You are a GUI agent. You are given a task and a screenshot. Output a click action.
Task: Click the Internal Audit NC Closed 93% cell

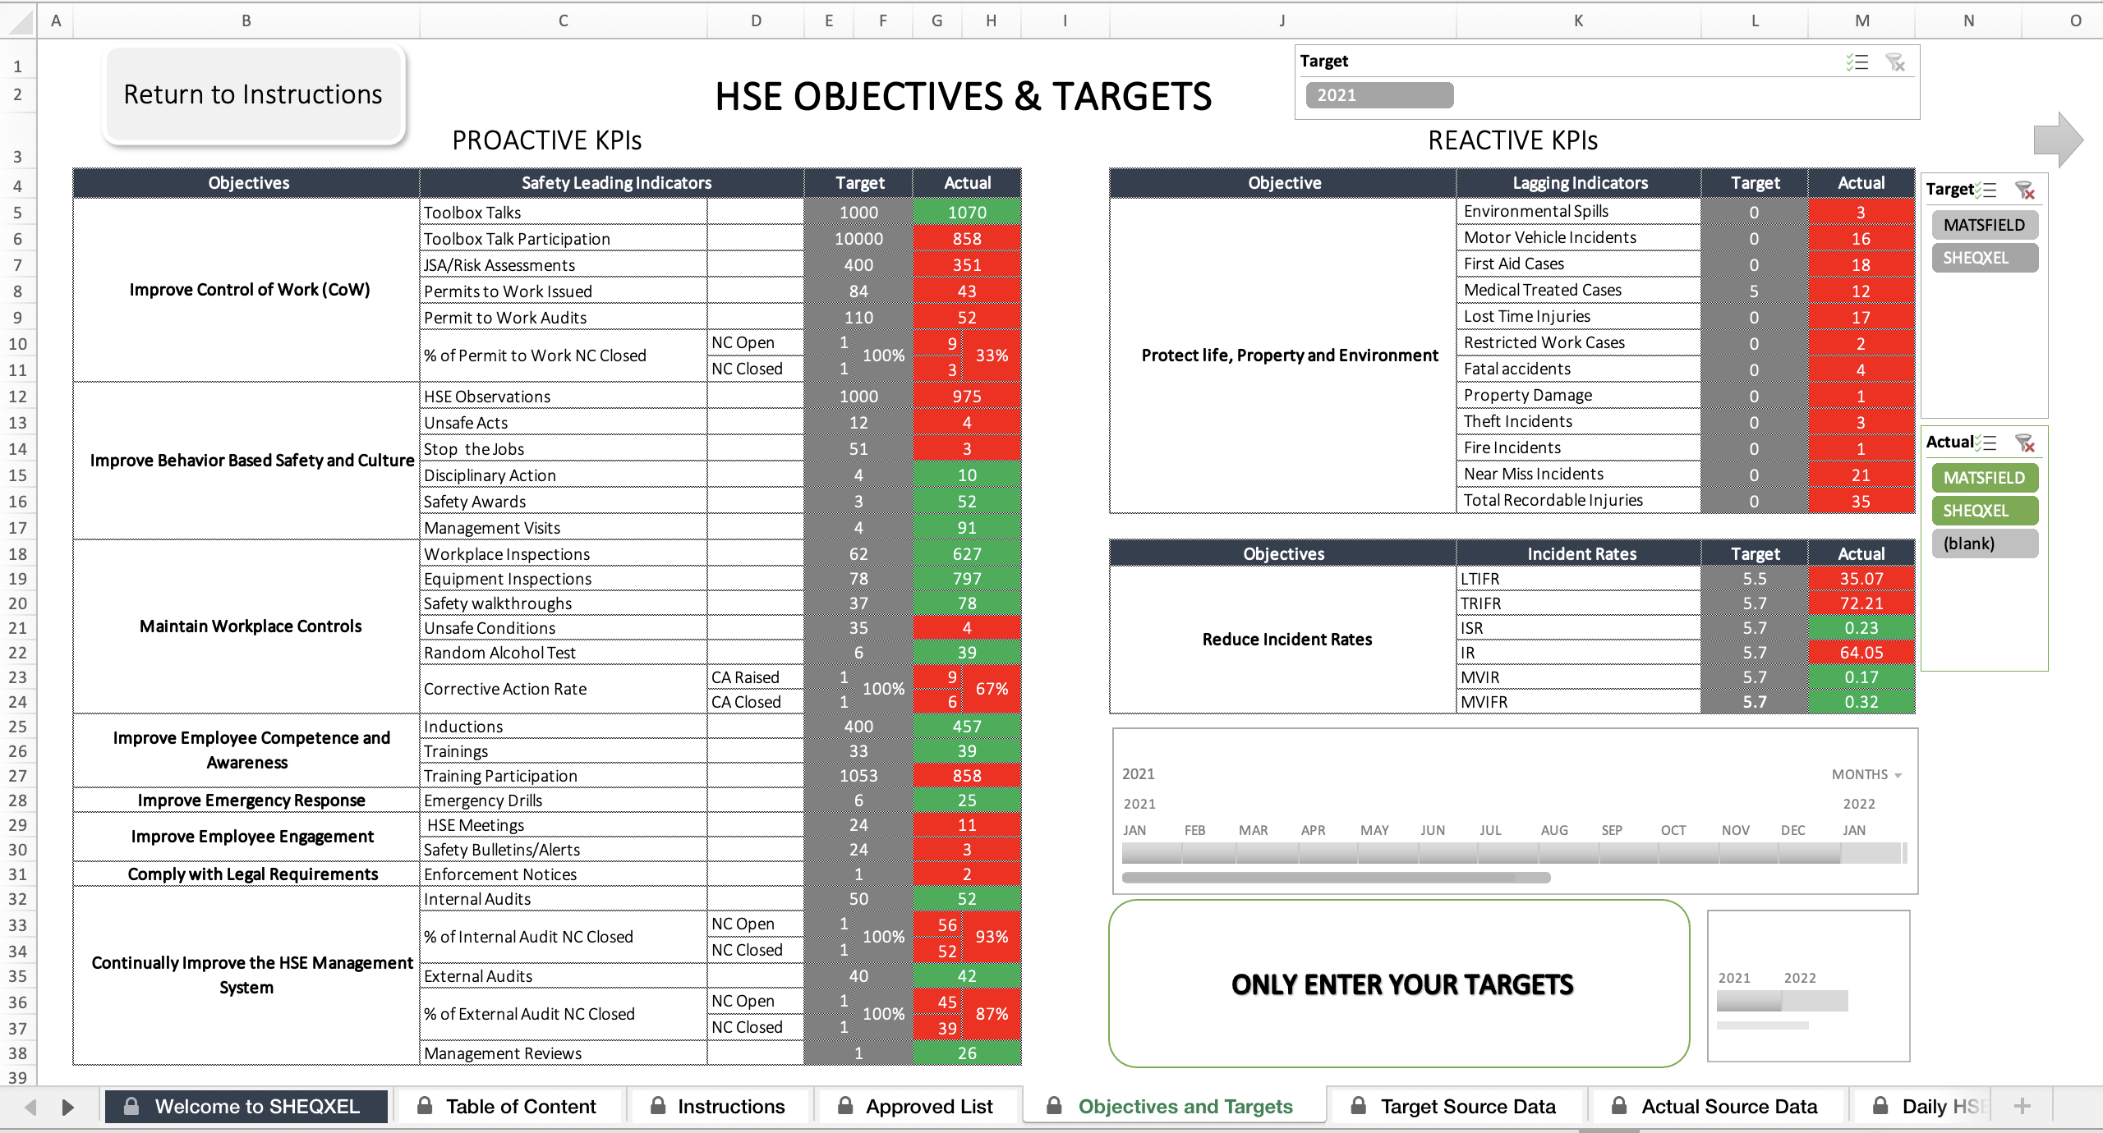[992, 937]
